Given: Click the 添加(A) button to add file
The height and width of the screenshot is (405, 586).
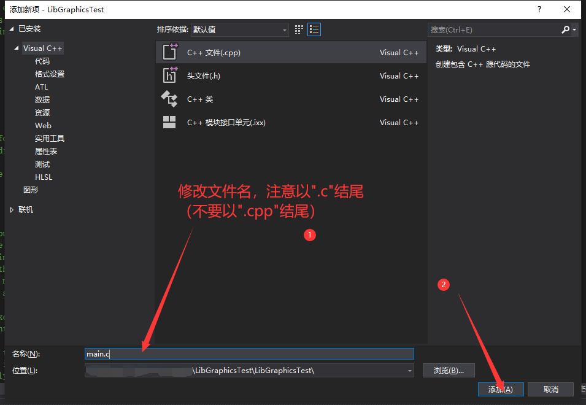Looking at the screenshot, I should (x=500, y=389).
